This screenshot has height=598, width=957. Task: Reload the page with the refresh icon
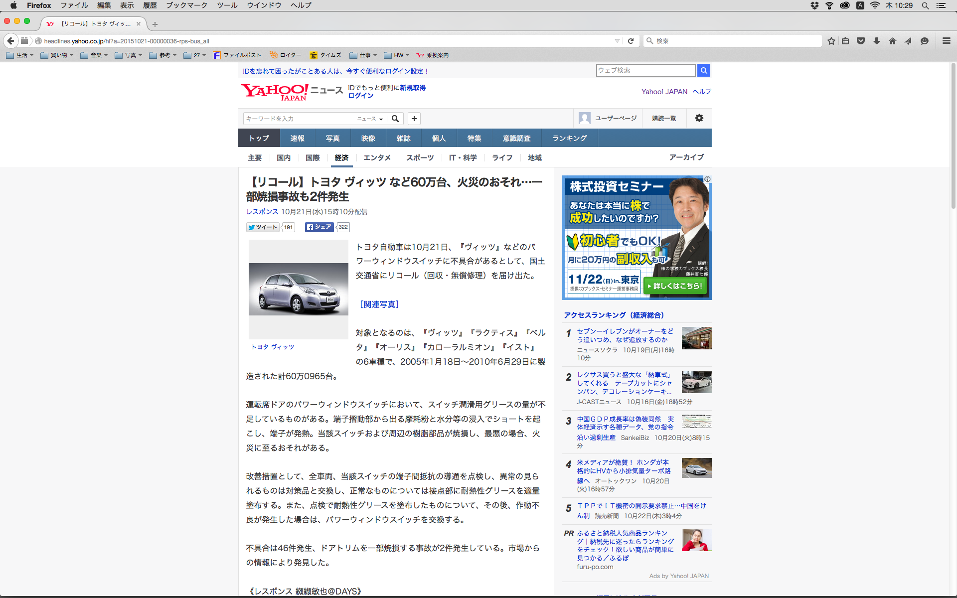(x=631, y=41)
